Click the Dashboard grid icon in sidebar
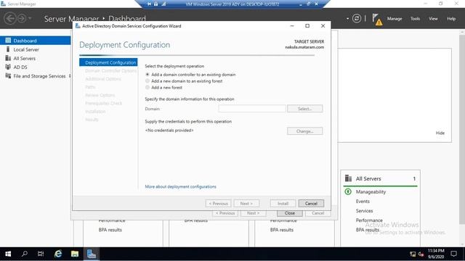The width and height of the screenshot is (465, 261). 8,41
